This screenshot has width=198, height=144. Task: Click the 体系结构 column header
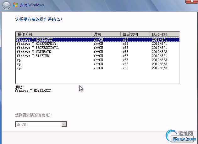point(135,34)
